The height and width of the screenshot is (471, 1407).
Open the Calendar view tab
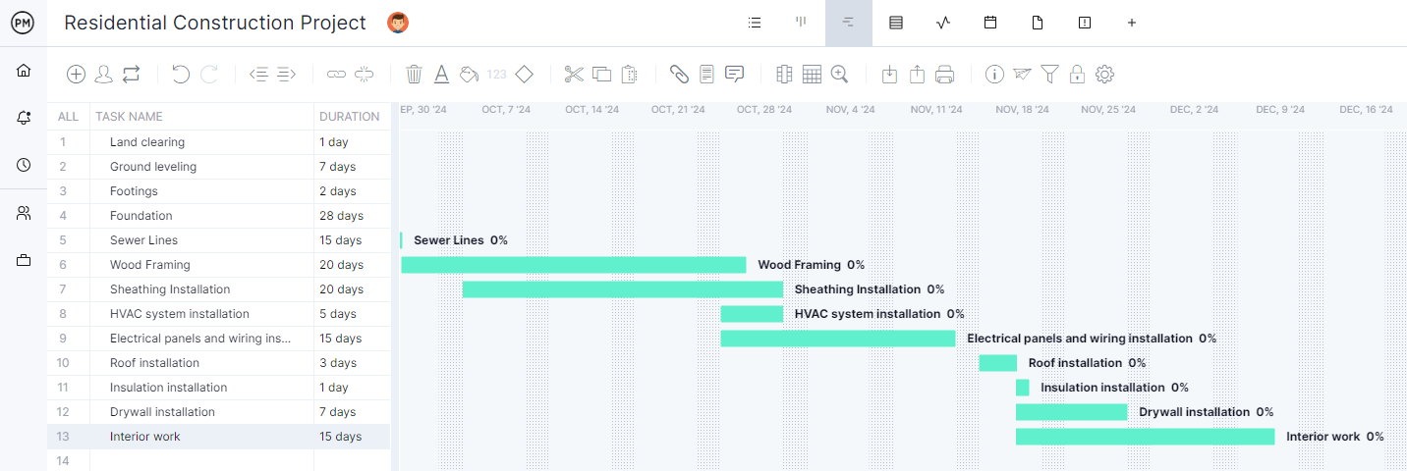[990, 23]
